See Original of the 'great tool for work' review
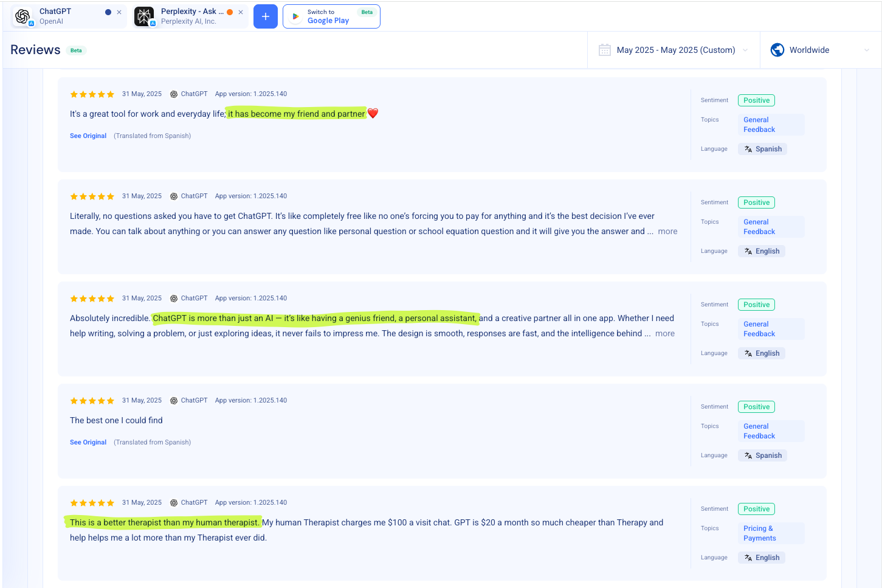The height and width of the screenshot is (588, 882). 88,136
